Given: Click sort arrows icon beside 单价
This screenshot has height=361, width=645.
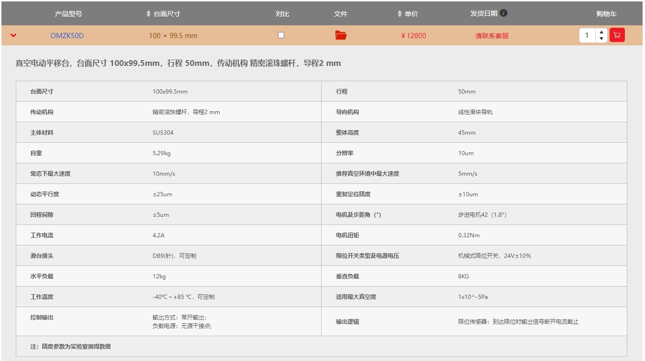Looking at the screenshot, I should tap(400, 14).
